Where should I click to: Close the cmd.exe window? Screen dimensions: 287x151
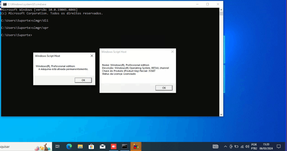pyautogui.click(x=218, y=4)
